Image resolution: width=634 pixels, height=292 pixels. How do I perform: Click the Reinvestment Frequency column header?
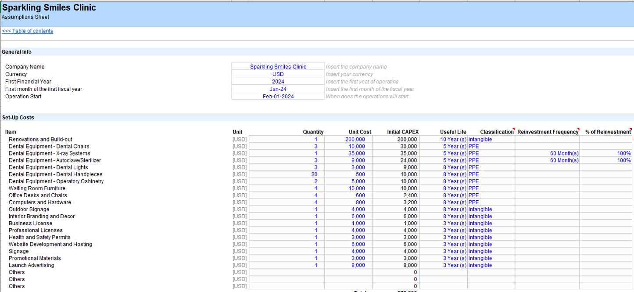(548, 132)
